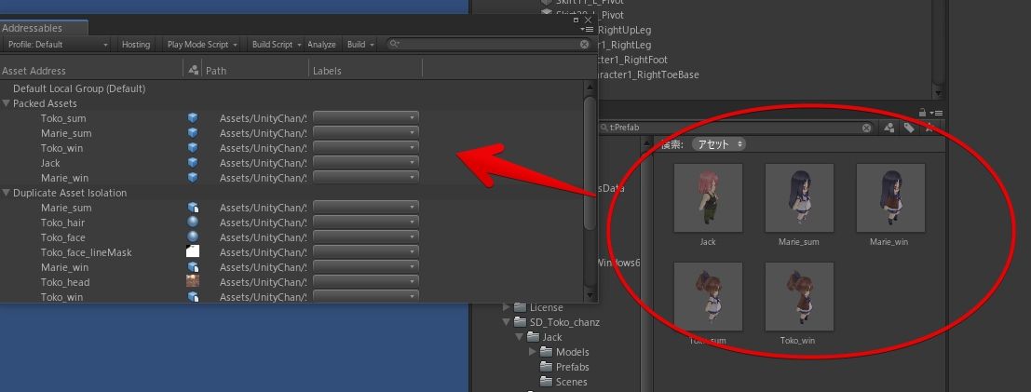Open the Build Script dropdown
Viewport: 1031px width, 392px height.
pyautogui.click(x=277, y=44)
